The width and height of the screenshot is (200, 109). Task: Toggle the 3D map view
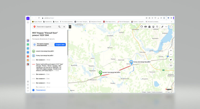click(171, 65)
